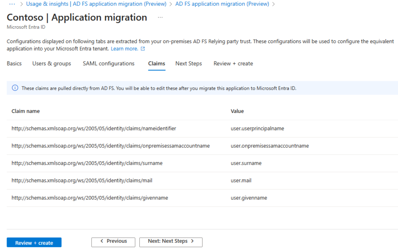Select the givenname claim URL
The width and height of the screenshot is (398, 252).
pos(90,198)
